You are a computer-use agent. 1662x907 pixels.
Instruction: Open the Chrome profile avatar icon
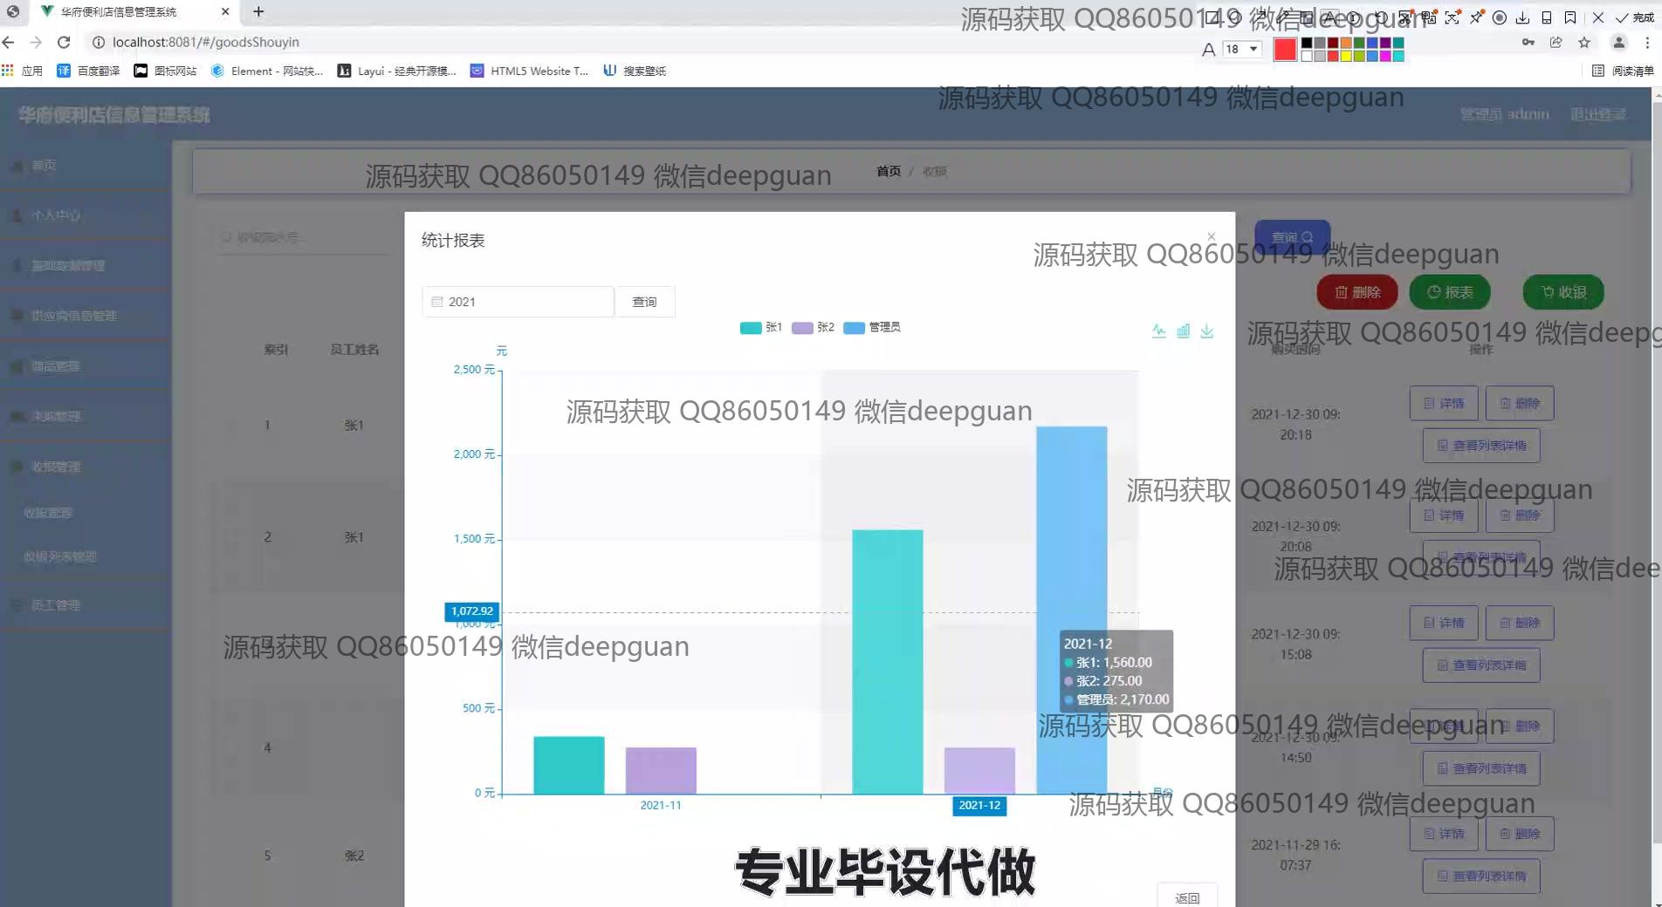1618,42
